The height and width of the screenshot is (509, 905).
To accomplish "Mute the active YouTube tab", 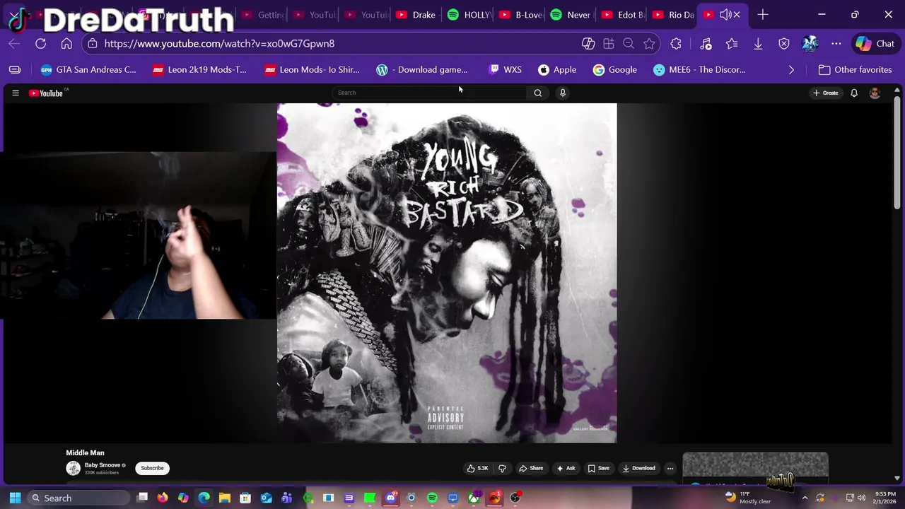I will (725, 15).
